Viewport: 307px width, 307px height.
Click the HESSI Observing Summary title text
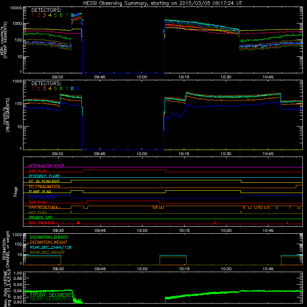[162, 3]
